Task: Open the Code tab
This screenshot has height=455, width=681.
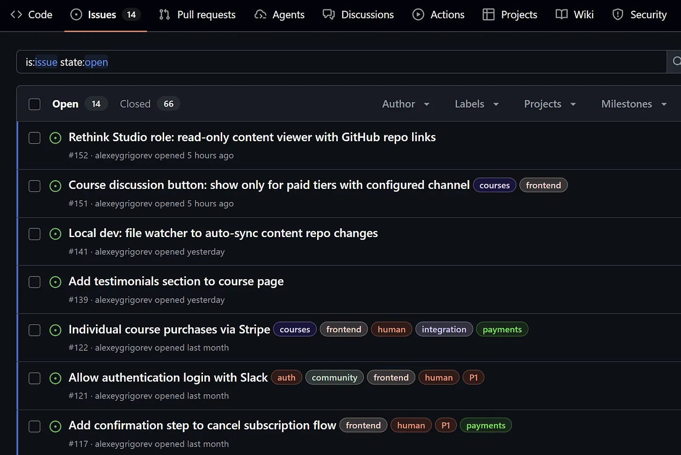Action: (31, 14)
